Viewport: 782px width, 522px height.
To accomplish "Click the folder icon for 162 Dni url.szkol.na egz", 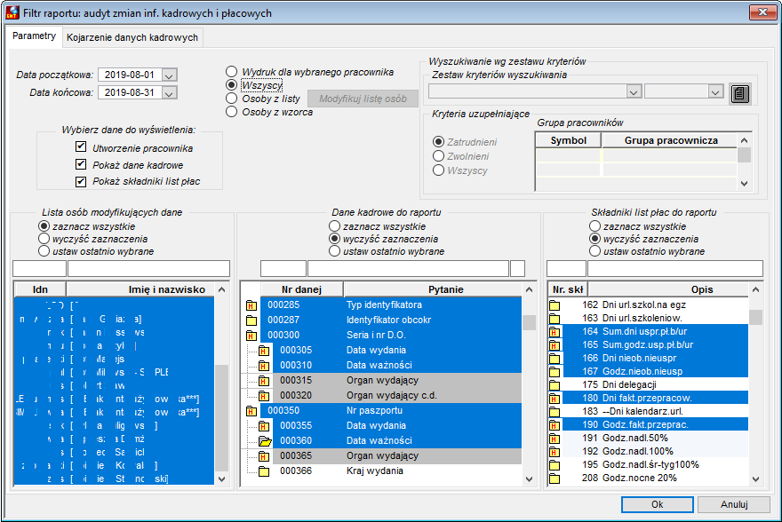I will [555, 305].
